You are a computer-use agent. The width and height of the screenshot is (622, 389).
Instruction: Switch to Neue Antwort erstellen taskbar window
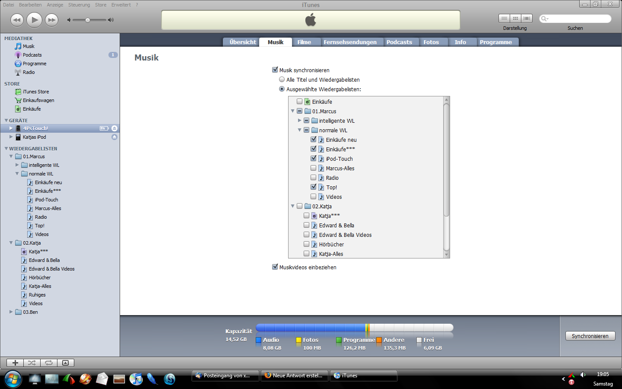pyautogui.click(x=295, y=376)
